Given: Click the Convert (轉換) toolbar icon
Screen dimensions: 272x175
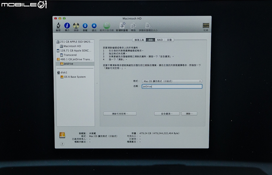Looking at the screenshot, I should 133,26.
